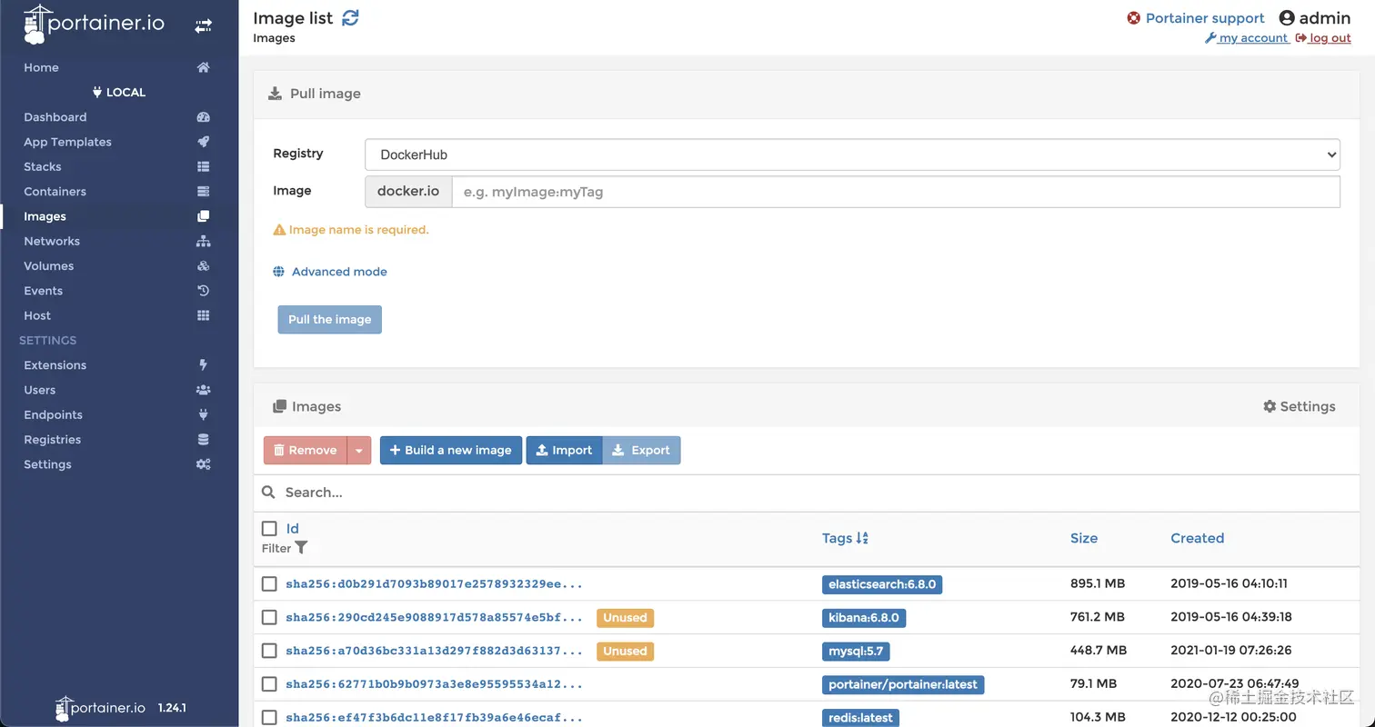The height and width of the screenshot is (727, 1375).
Task: Click the Images clone icon in the sidebar
Action: pos(204,216)
